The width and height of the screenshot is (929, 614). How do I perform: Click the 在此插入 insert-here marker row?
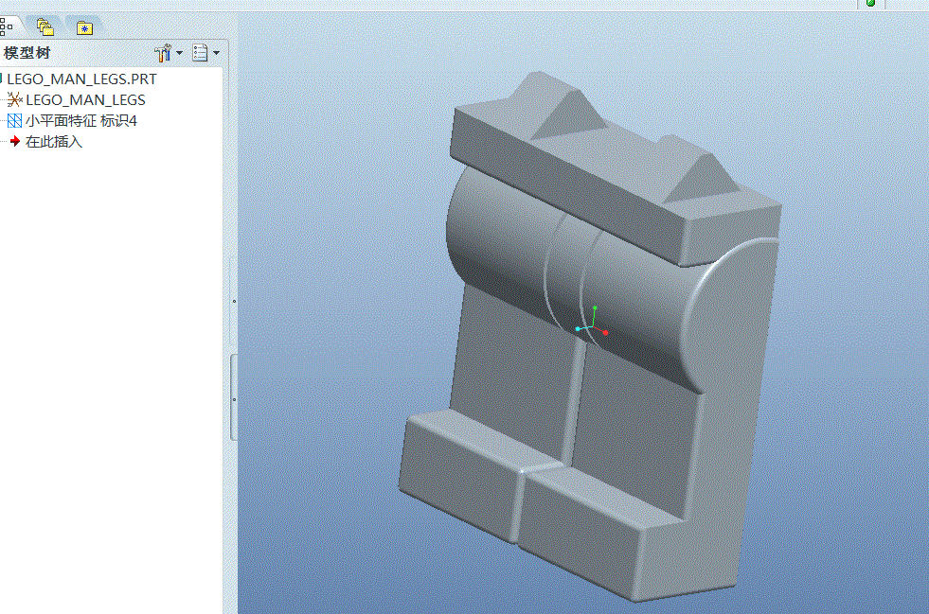click(46, 142)
